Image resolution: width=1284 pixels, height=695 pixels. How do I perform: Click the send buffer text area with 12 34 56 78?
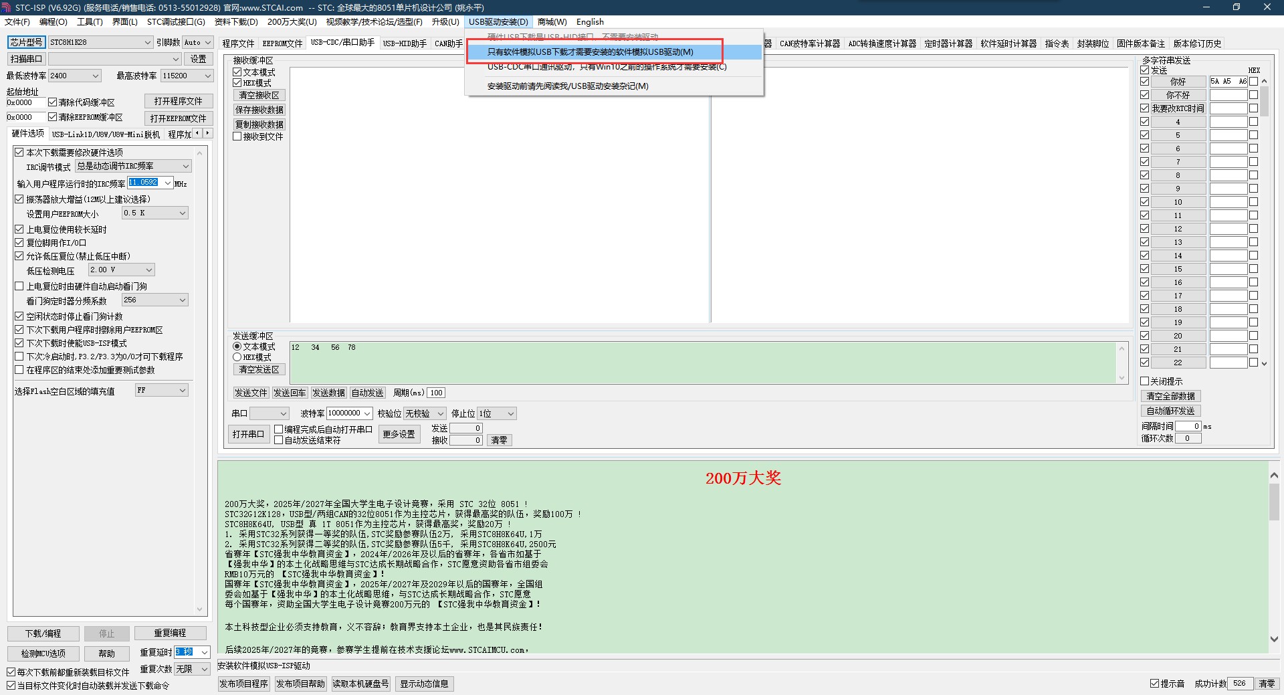tap(704, 363)
